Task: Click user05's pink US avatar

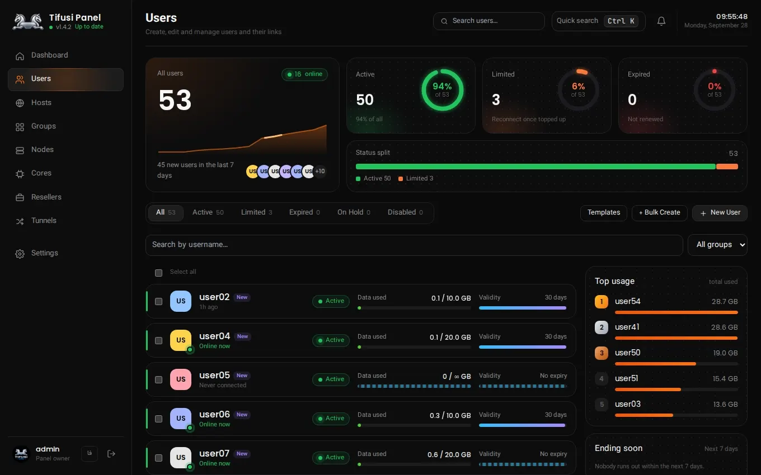Action: [x=181, y=379]
